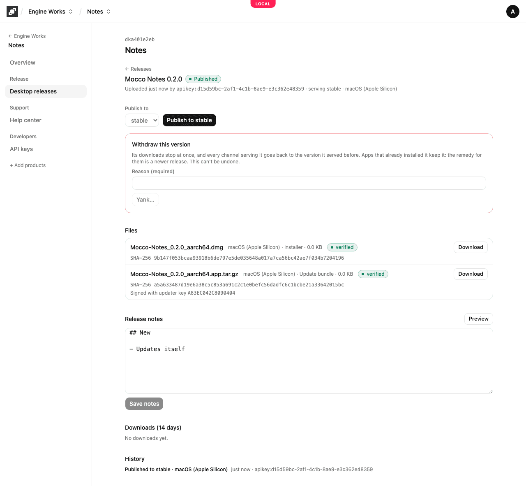Click the Yank button
Screen dimensions: 526x486
145,200
